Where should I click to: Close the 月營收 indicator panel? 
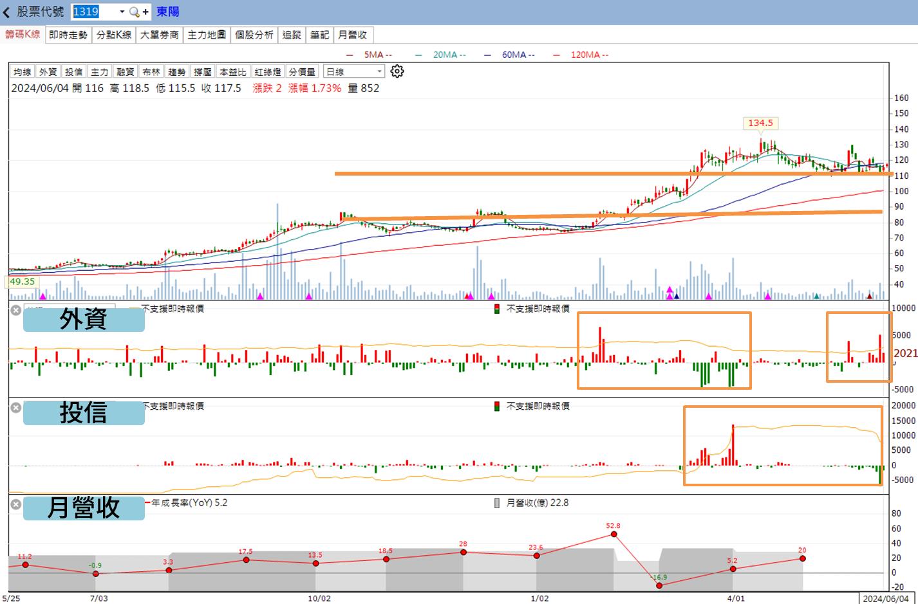(x=16, y=504)
